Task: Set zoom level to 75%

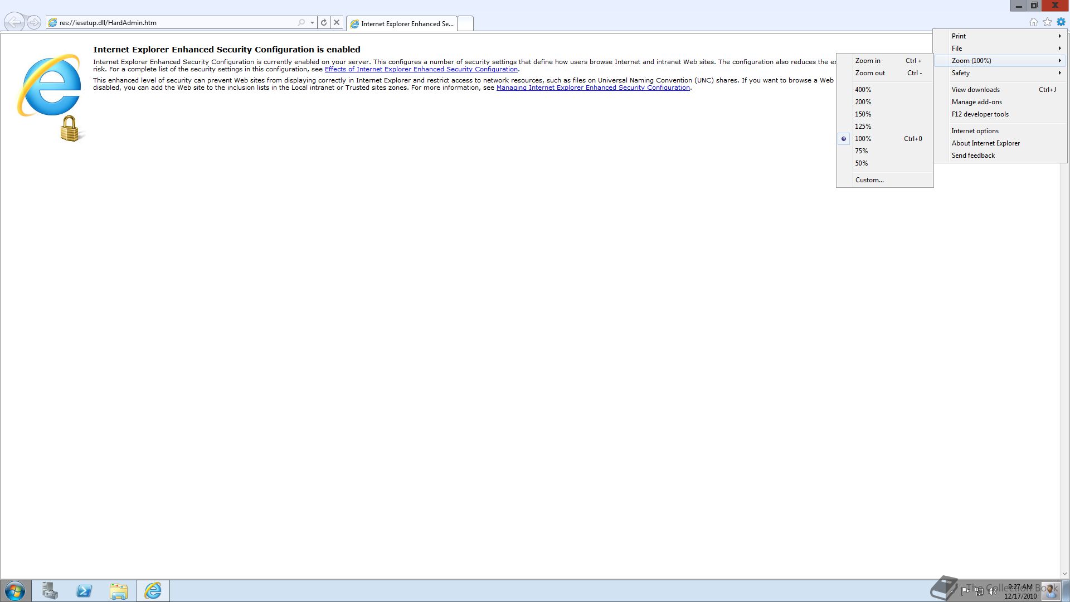Action: pos(885,151)
